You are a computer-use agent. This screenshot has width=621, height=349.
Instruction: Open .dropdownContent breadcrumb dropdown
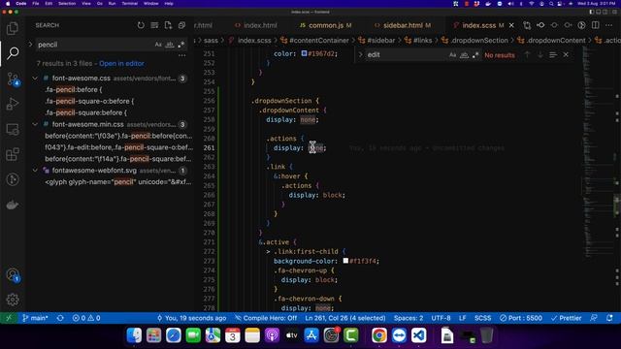click(x=552, y=41)
